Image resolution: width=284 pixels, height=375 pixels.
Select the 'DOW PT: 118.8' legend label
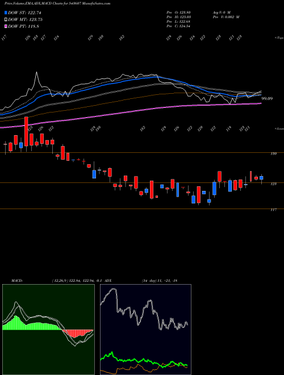click(23, 27)
